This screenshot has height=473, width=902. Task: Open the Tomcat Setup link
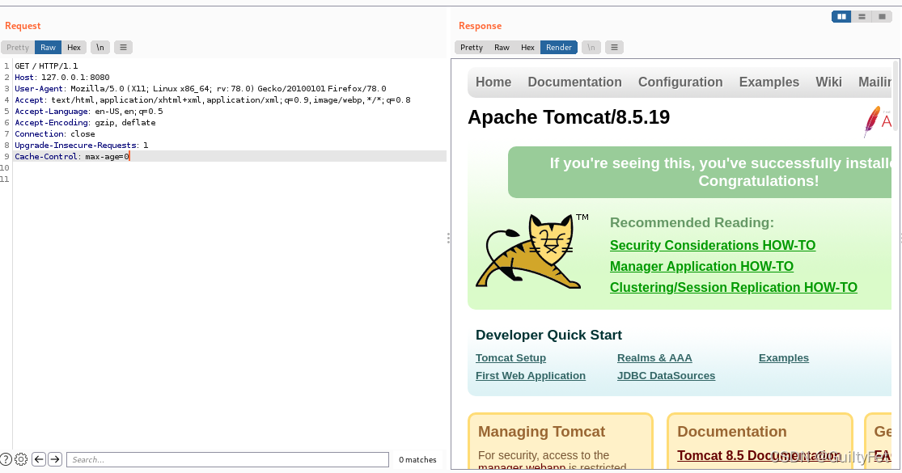coord(510,358)
